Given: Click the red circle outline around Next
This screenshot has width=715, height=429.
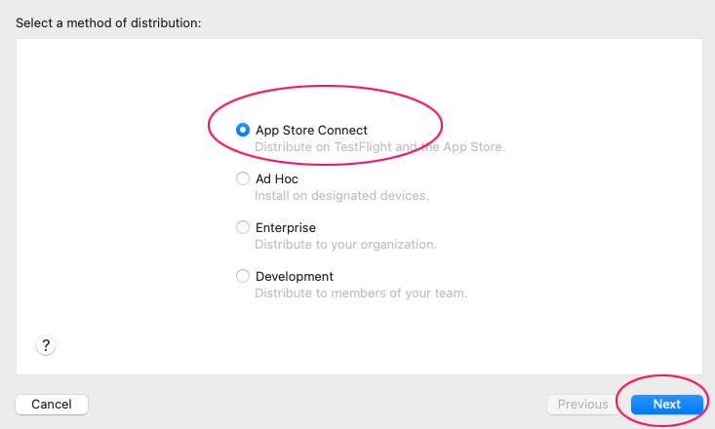Looking at the screenshot, I should (x=662, y=376).
